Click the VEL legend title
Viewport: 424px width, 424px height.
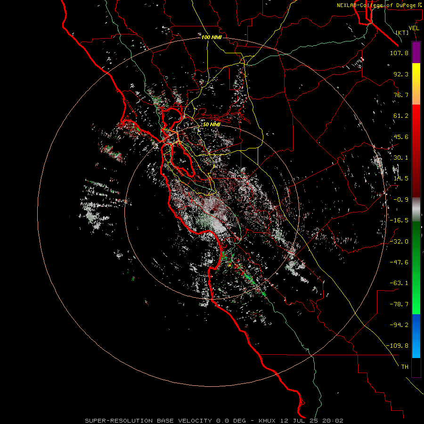pos(414,28)
